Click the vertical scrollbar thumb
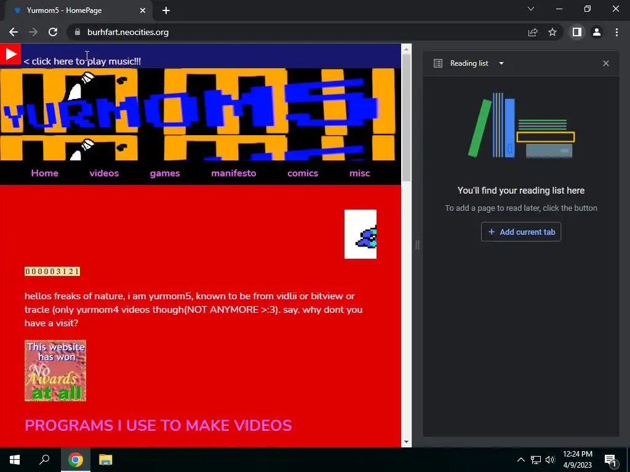 [x=406, y=117]
